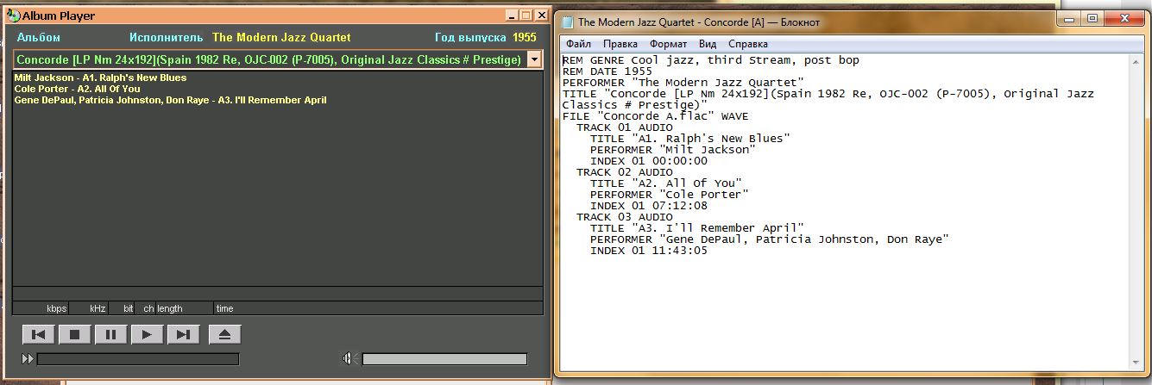
Task: Open the Формат menu in Notepad
Action: click(x=669, y=44)
